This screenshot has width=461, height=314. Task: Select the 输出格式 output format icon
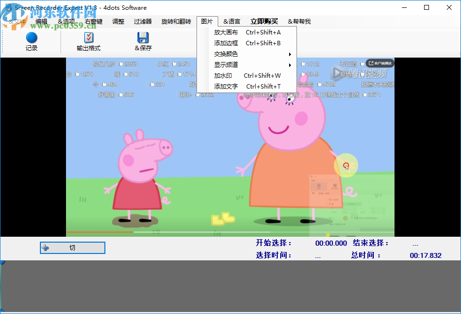pos(89,37)
